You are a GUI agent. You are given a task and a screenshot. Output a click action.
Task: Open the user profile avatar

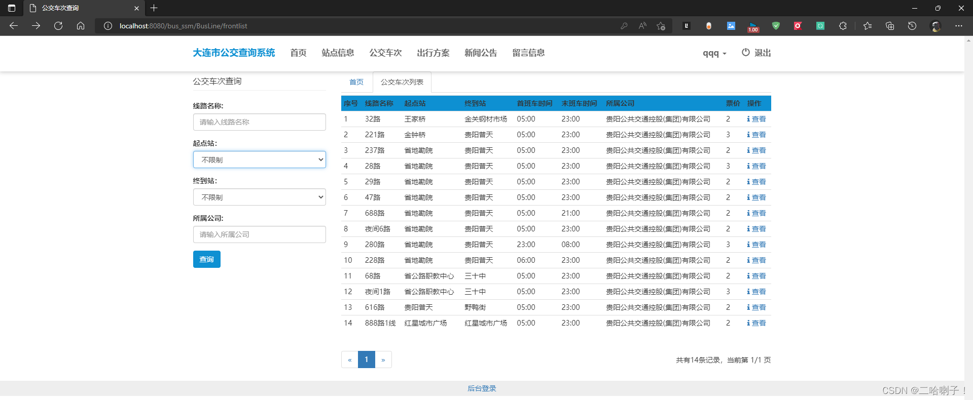pos(936,26)
